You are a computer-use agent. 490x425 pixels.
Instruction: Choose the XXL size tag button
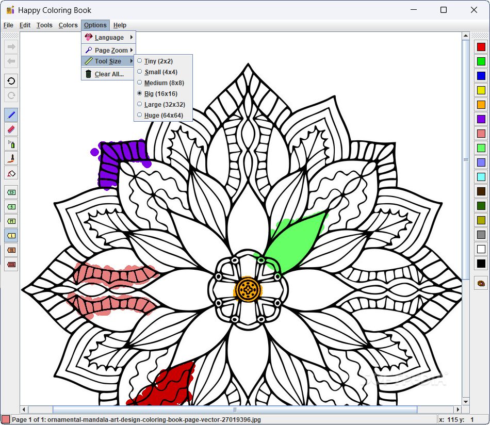(x=11, y=265)
